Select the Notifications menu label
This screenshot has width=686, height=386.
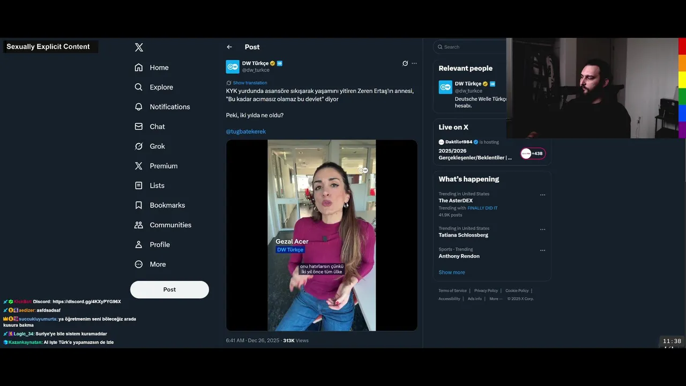click(x=170, y=107)
